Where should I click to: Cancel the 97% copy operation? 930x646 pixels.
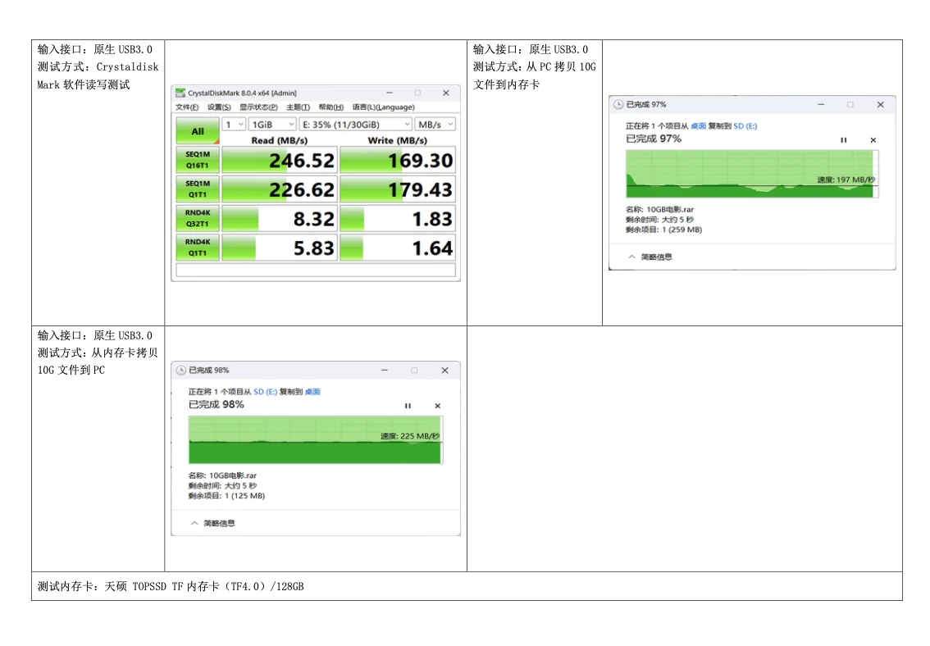(x=873, y=140)
